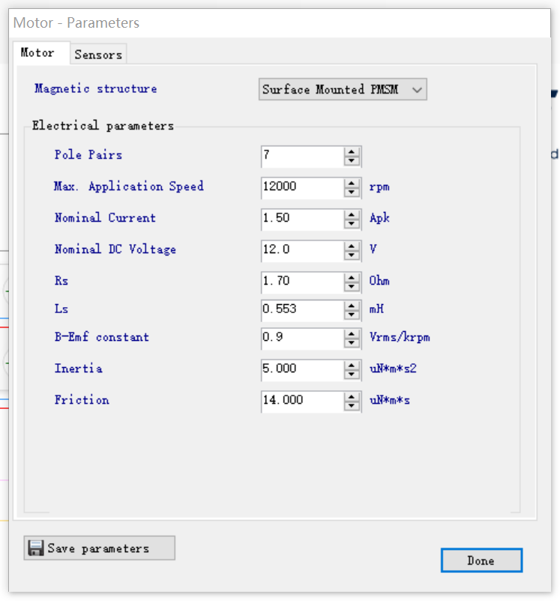Click the Save parameters button
The image size is (560, 603).
99,548
